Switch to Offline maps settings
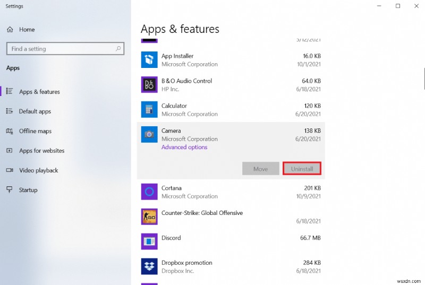This screenshot has width=425, height=285. coord(35,131)
